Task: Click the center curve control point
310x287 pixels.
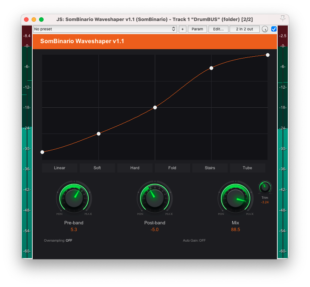Action: (x=155, y=108)
